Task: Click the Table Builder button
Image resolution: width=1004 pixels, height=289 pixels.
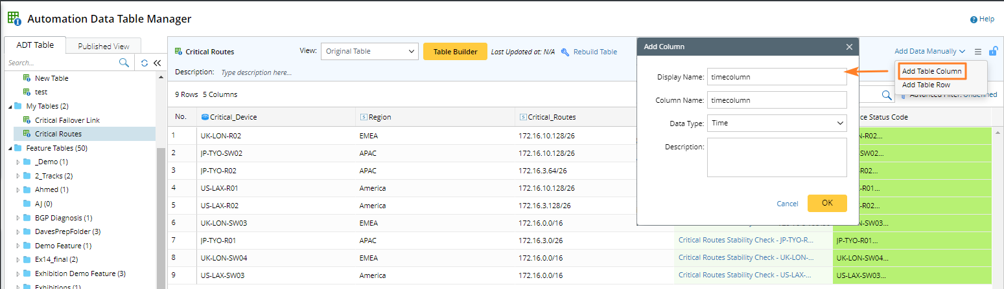Action: click(x=455, y=52)
